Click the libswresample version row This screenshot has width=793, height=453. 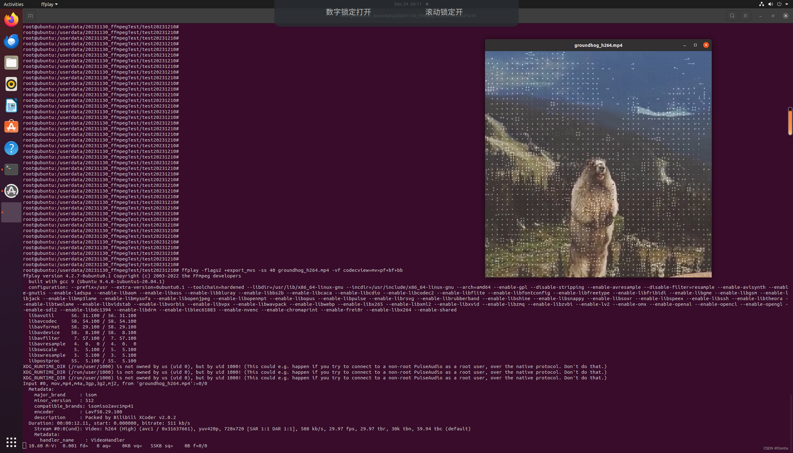tap(82, 355)
